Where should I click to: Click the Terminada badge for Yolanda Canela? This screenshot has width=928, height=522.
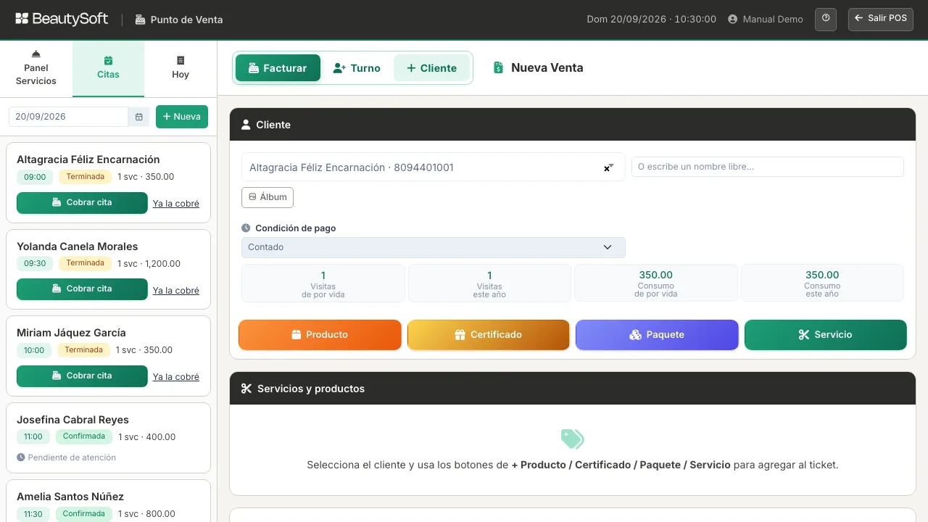tap(86, 263)
